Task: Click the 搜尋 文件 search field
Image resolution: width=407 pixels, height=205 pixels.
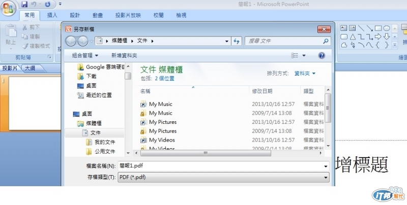Action: tap(287, 41)
